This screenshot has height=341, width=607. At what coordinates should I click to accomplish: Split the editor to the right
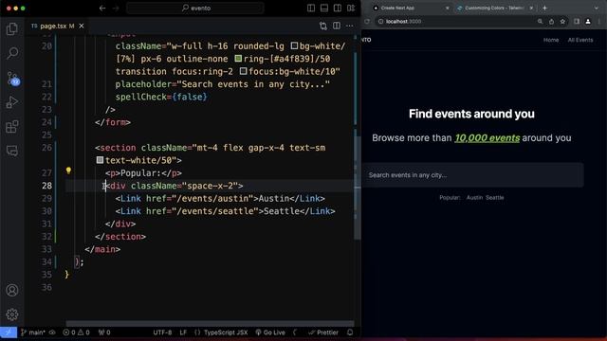point(337,26)
